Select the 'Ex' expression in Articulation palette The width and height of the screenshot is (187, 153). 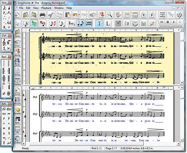click(x=9, y=109)
